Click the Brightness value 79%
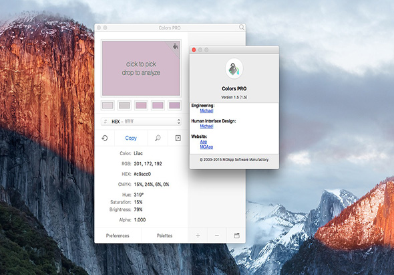 (138, 209)
